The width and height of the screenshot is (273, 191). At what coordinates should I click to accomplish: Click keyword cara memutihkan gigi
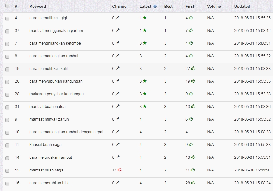pos(48,18)
